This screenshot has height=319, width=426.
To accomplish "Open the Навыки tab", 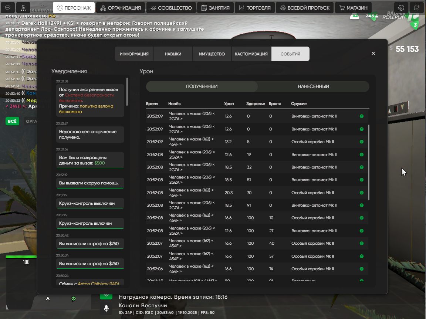I will click(x=173, y=54).
